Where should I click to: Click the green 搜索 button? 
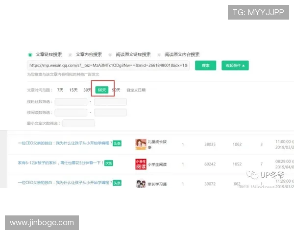(x=205, y=66)
